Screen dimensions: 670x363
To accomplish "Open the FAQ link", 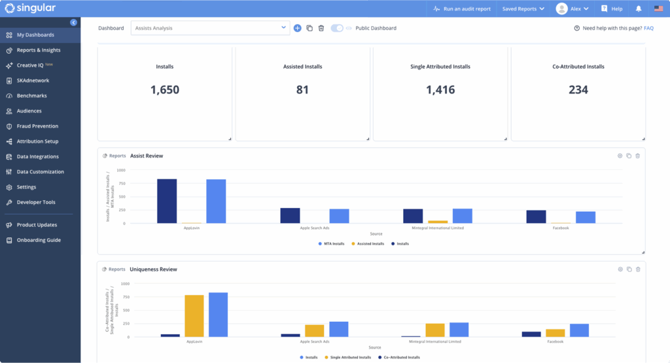I will (648, 28).
